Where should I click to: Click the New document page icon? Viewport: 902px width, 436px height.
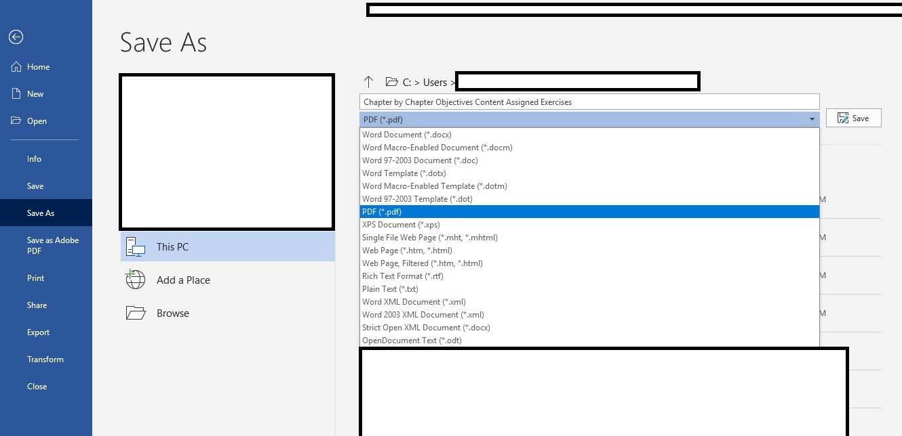click(x=16, y=93)
